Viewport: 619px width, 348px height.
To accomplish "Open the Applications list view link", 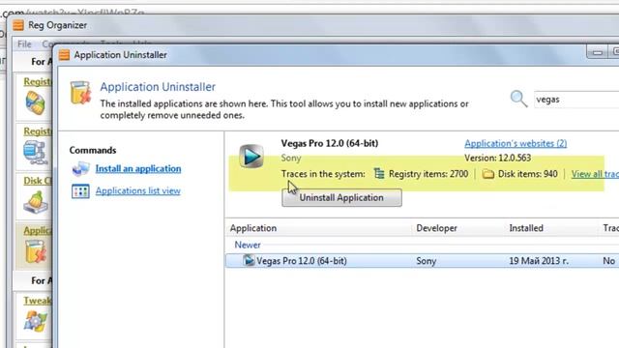I will (x=137, y=191).
